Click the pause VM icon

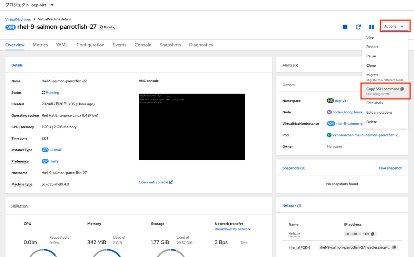372,27
